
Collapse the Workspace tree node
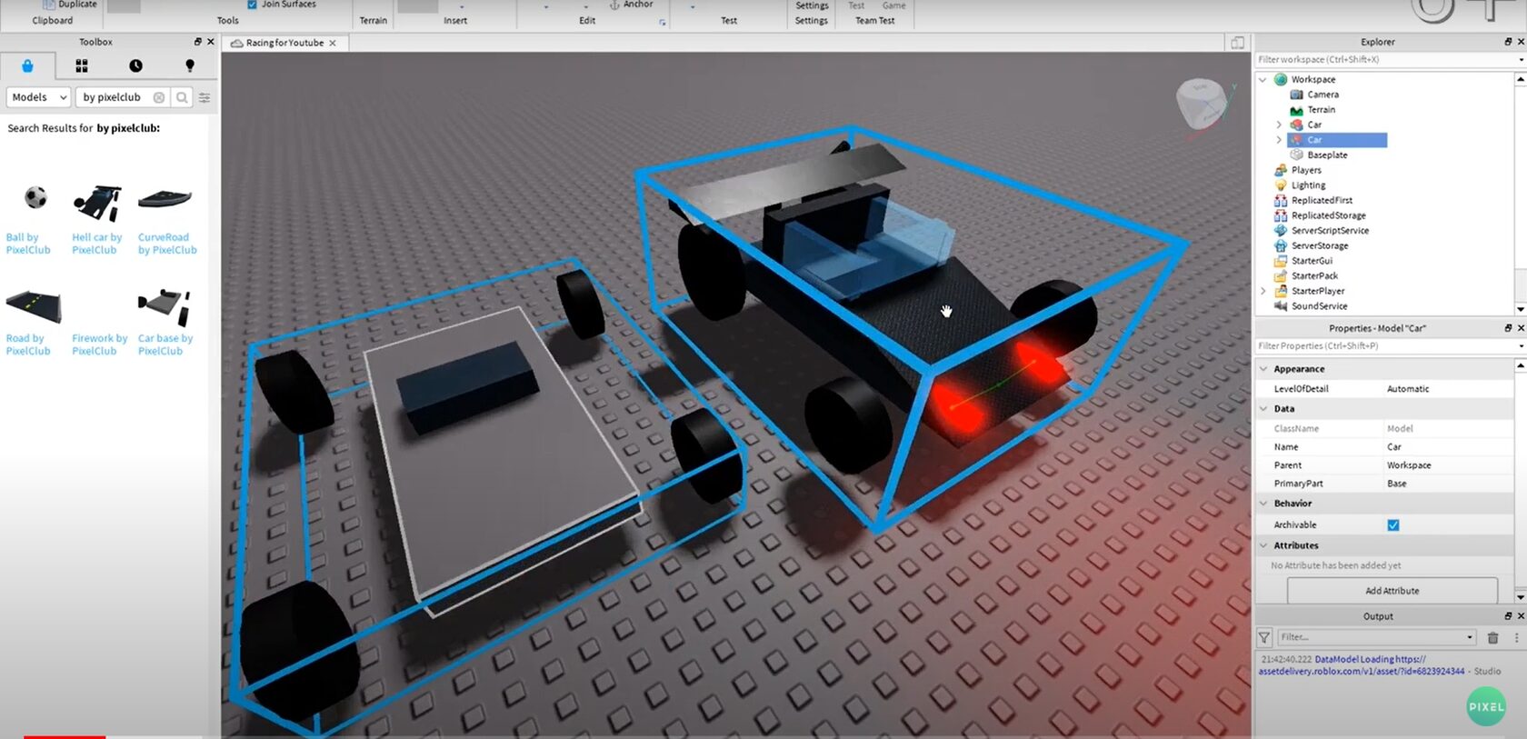click(x=1263, y=80)
